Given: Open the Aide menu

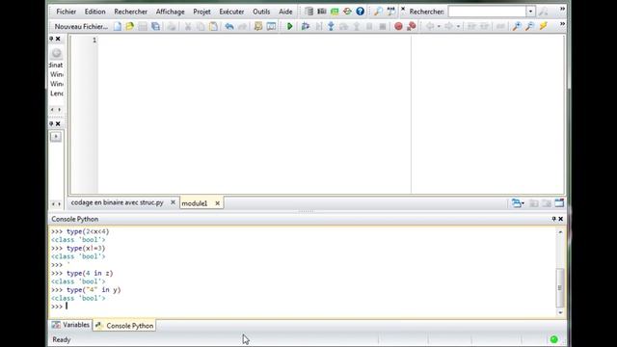Looking at the screenshot, I should pyautogui.click(x=285, y=12).
